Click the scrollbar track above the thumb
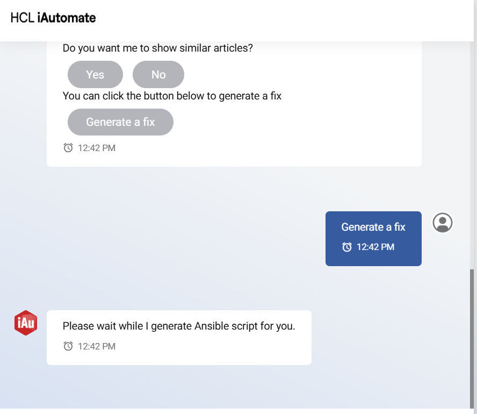The image size is (477, 414). tap(472, 161)
